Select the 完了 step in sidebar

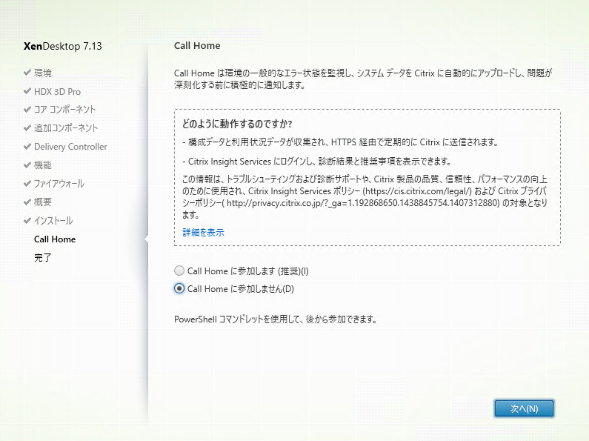coord(43,258)
